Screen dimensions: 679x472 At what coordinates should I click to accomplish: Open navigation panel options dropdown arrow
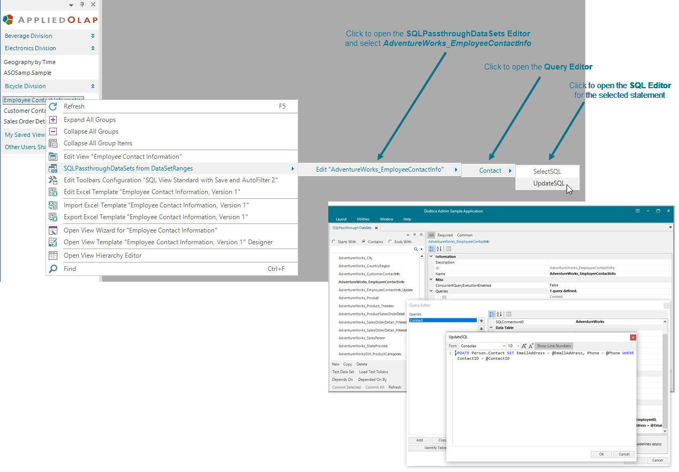(72, 5)
